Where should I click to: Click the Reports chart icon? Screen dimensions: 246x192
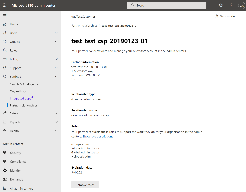point(5,122)
